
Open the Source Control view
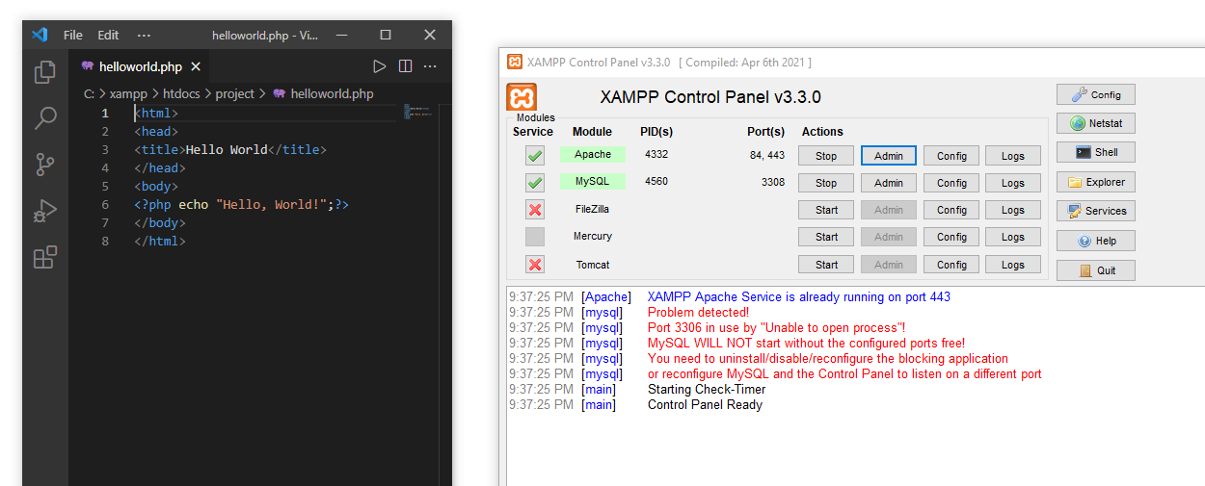click(45, 165)
